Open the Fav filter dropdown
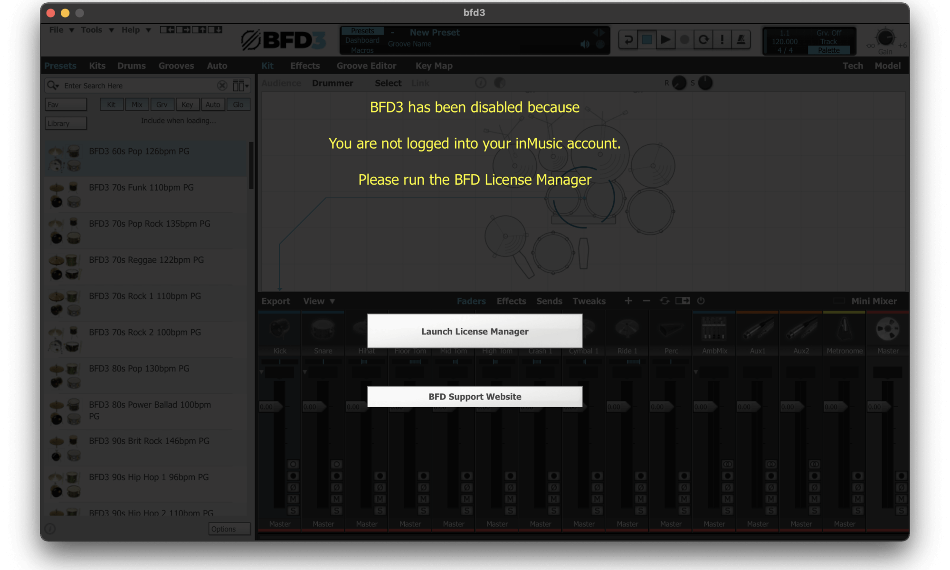Image resolution: width=950 pixels, height=570 pixels. (x=66, y=104)
